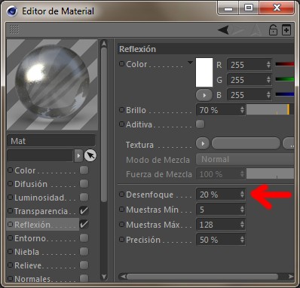300x288 pixels.
Task: Click the white reflection color swatch
Action: (x=204, y=72)
